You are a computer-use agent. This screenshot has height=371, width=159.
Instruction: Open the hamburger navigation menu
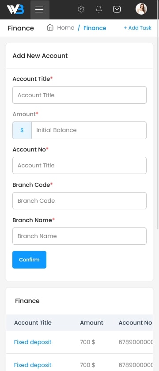(40, 9)
